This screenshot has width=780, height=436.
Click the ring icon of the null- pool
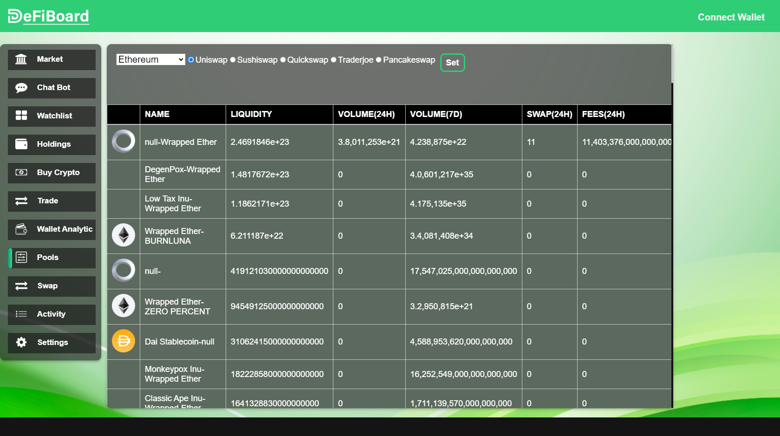(x=123, y=270)
